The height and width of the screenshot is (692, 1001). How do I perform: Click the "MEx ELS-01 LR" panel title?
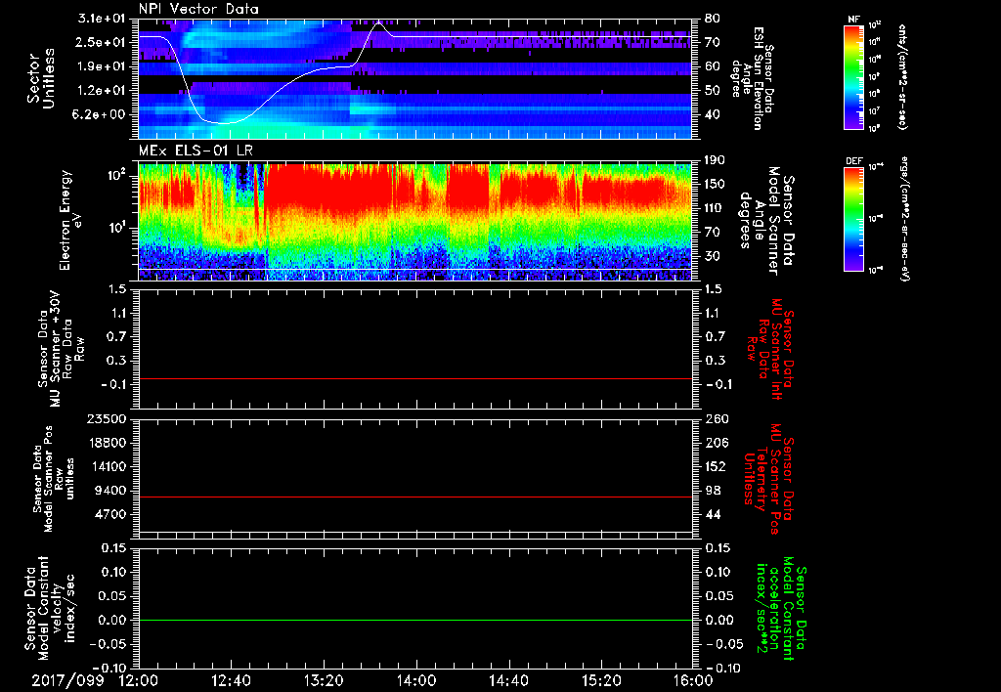coord(196,151)
